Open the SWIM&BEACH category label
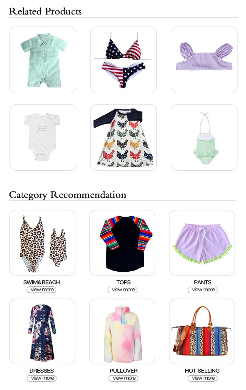Viewport: 246px width, 390px height. [x=42, y=282]
